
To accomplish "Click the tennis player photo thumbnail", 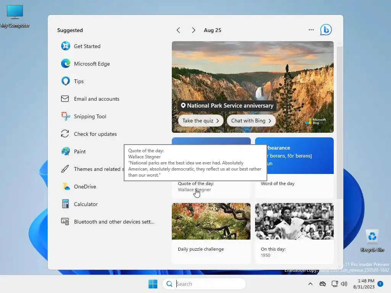I will [x=294, y=221].
